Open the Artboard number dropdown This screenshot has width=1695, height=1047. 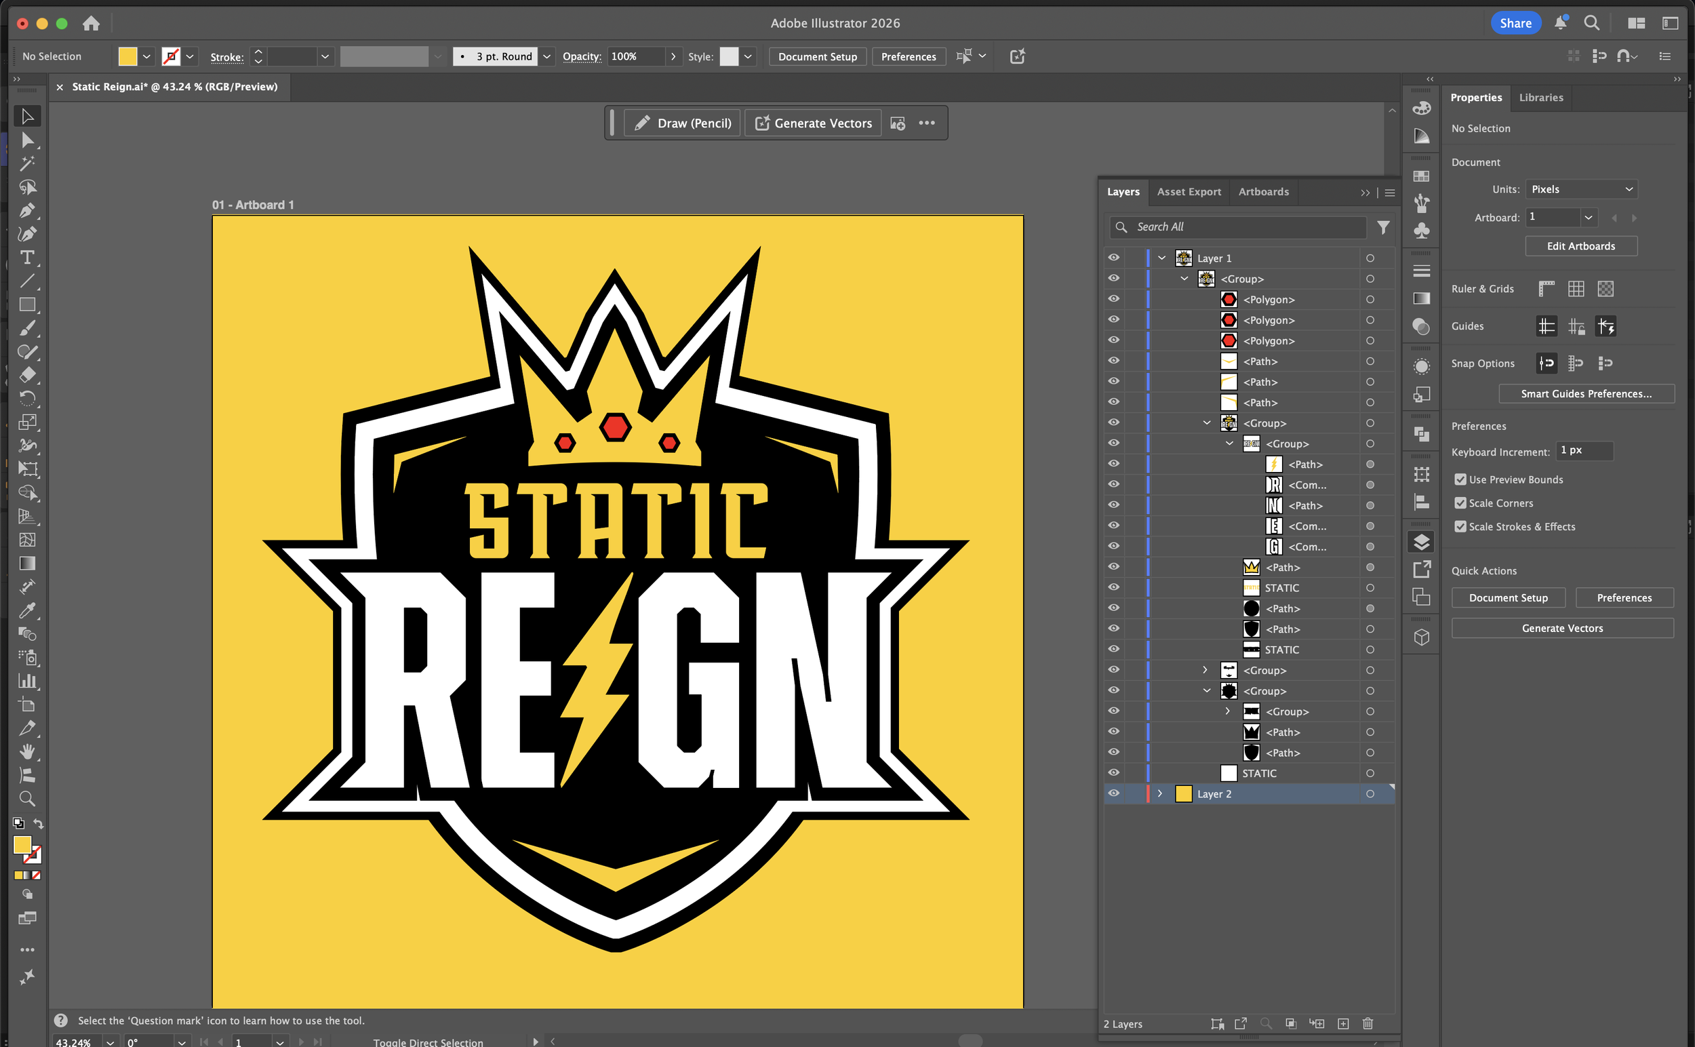[x=1589, y=218]
